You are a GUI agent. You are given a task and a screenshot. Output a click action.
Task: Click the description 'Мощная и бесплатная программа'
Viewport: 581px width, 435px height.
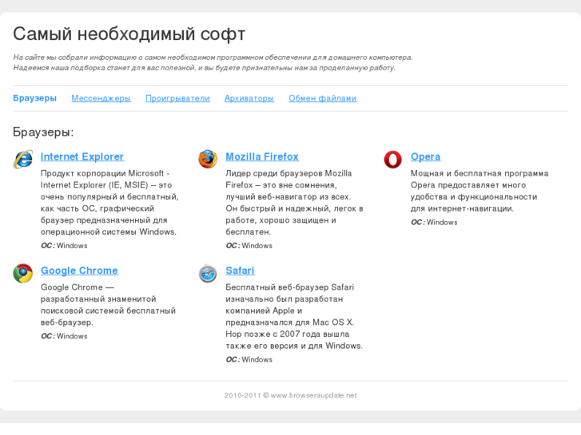(480, 191)
